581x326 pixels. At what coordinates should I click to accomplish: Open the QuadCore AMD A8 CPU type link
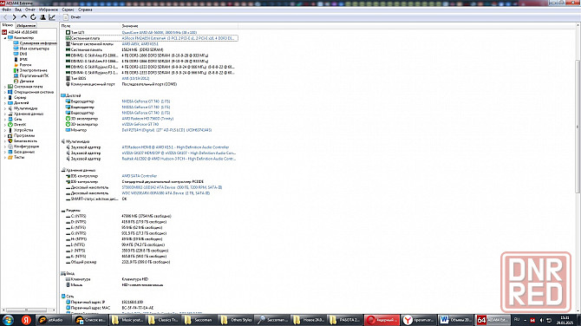point(160,33)
